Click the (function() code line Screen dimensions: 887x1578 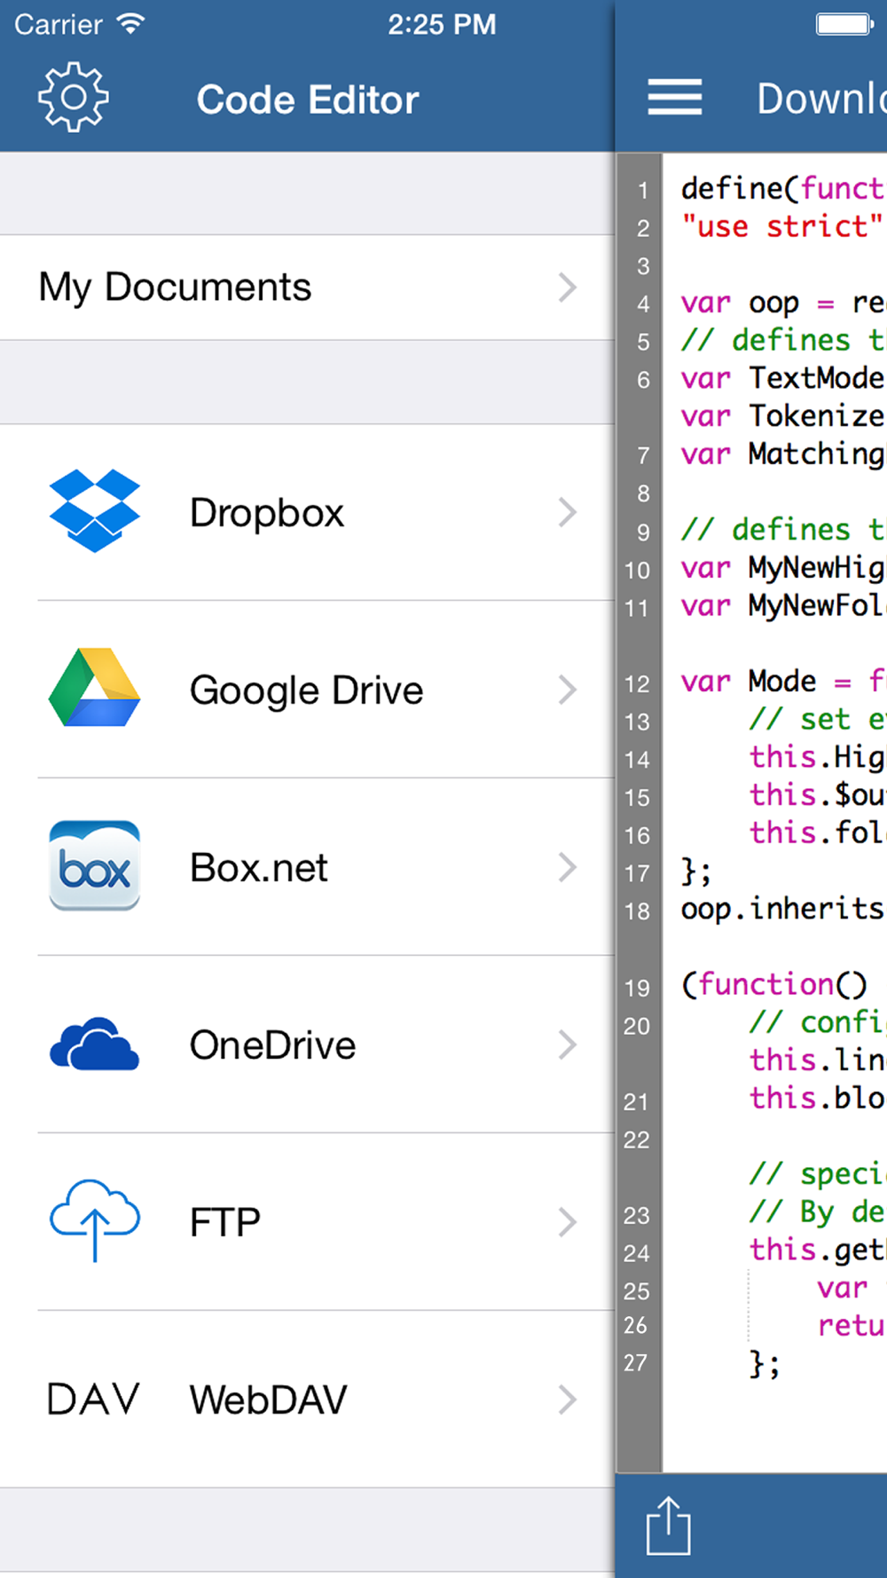774,984
